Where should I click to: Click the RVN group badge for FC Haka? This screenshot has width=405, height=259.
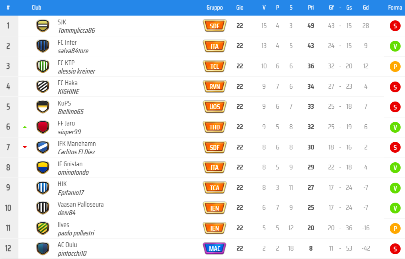(x=215, y=86)
